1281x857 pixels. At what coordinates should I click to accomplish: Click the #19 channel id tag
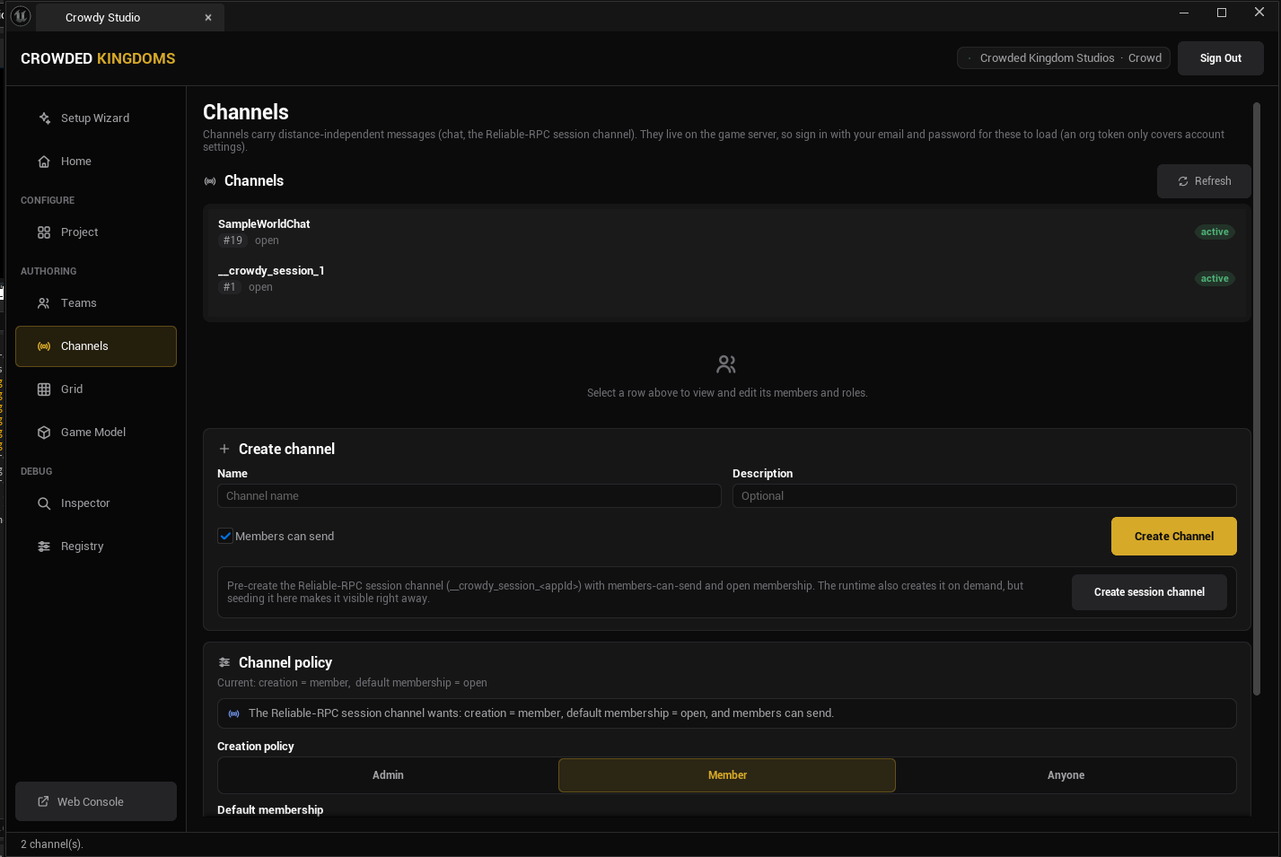pos(233,240)
